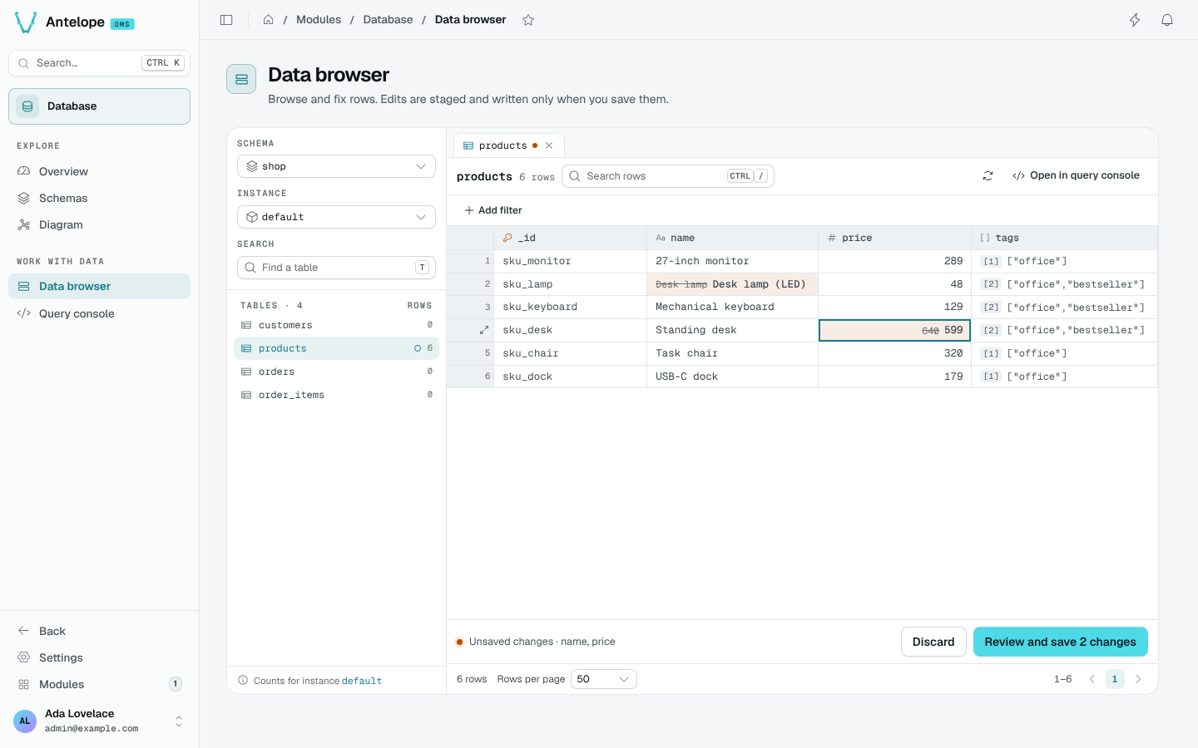1198x748 pixels.
Task: Review and save 2 changes
Action: (x=1060, y=642)
